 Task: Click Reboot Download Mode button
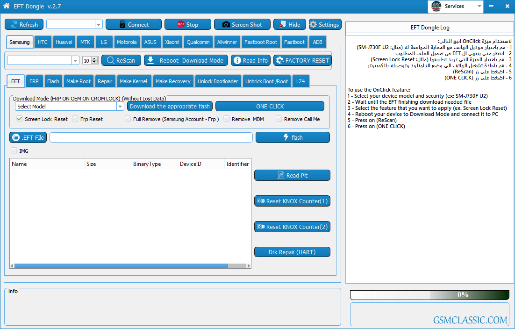tap(186, 60)
